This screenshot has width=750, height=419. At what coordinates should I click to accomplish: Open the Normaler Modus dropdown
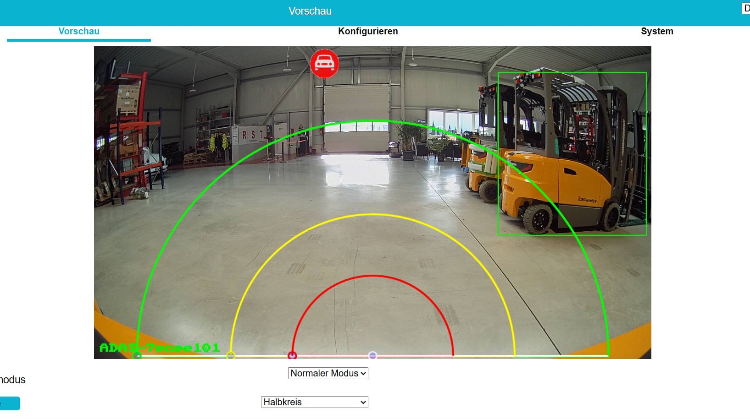328,373
